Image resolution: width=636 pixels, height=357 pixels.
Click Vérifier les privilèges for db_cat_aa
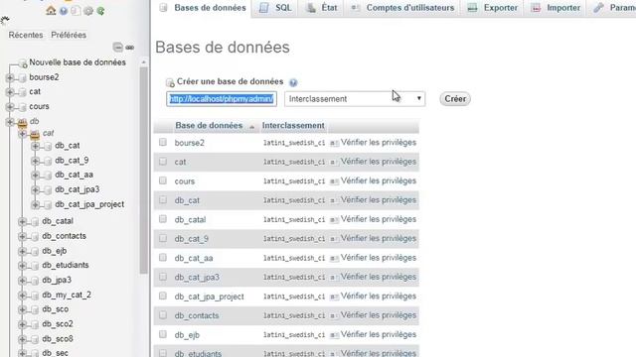378,258
